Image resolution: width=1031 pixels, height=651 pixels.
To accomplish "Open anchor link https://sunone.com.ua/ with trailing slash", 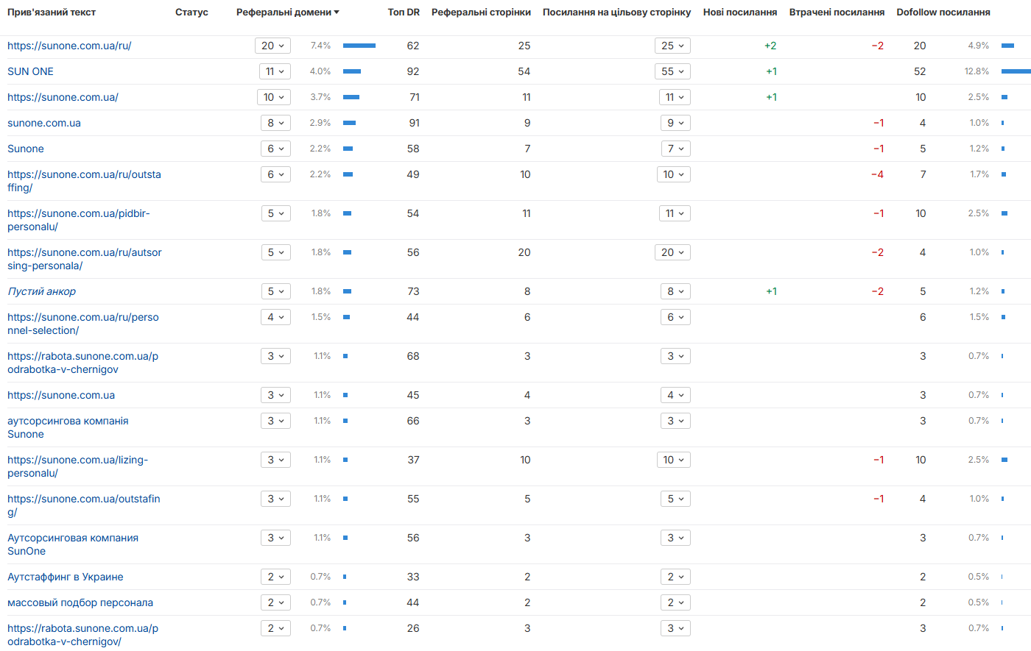I will [63, 97].
